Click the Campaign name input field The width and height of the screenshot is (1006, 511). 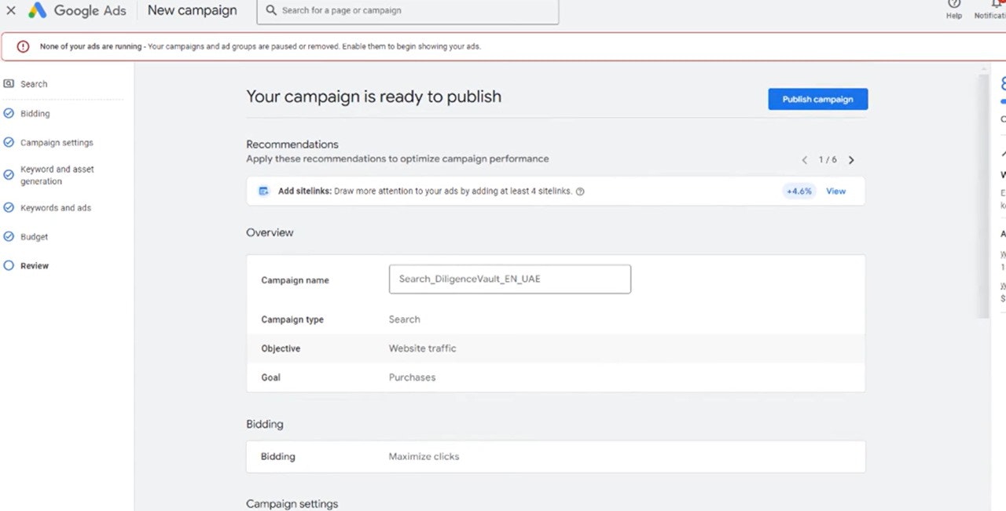[x=509, y=279]
